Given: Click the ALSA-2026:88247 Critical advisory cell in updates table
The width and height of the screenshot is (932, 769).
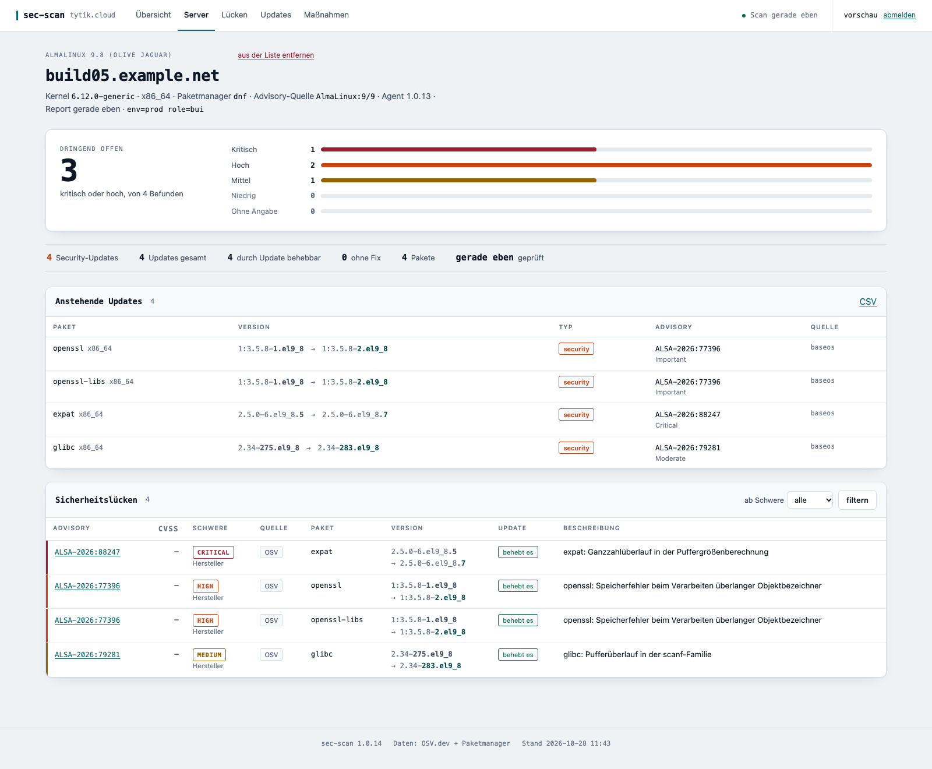Looking at the screenshot, I should 687,419.
